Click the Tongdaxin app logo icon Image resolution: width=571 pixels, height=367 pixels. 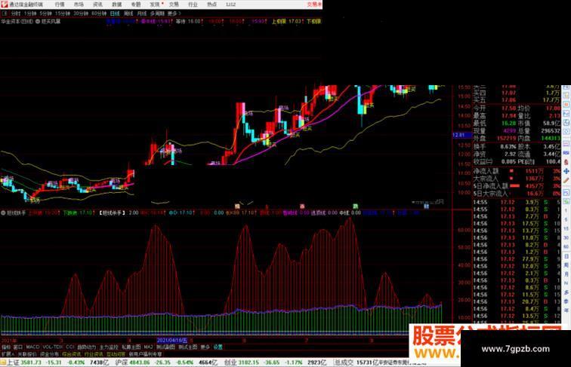(x=5, y=5)
